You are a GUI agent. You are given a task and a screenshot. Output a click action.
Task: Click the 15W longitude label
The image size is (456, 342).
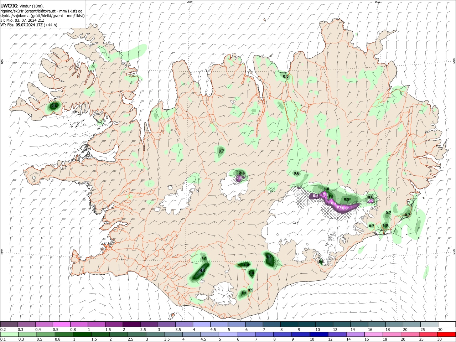tap(377, 2)
